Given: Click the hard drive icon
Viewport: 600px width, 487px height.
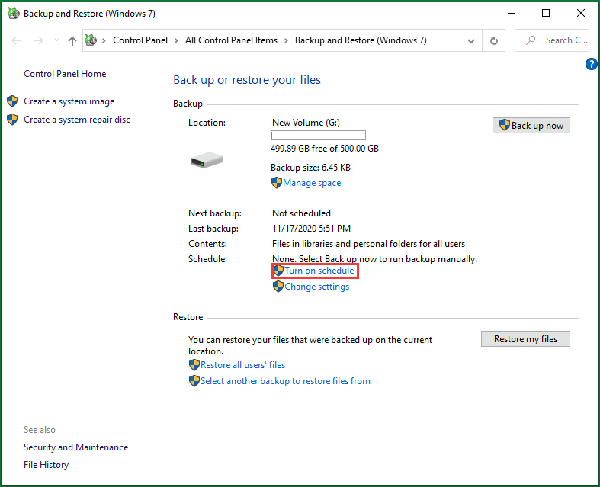Looking at the screenshot, I should (207, 160).
